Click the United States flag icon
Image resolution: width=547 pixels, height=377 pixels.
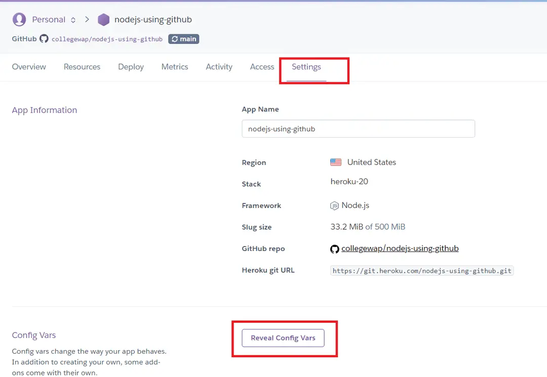(x=336, y=162)
